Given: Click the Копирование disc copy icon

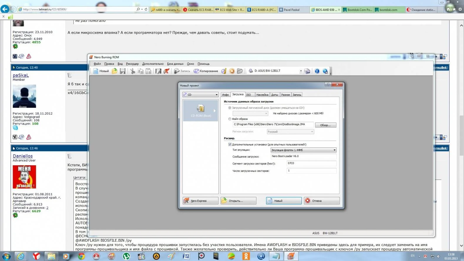Looking at the screenshot, I should tap(196, 71).
